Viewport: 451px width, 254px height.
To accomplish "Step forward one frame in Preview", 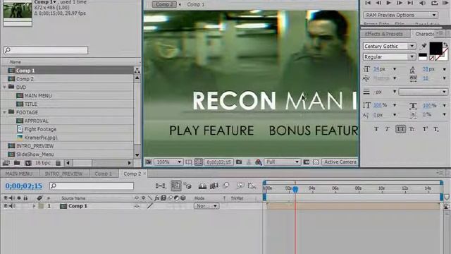I will (400, 3).
